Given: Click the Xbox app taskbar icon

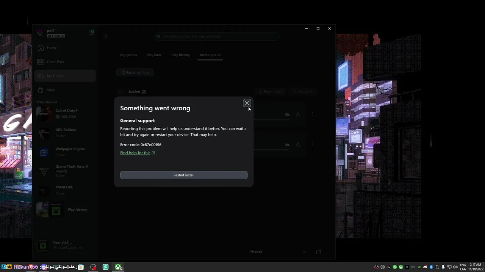Looking at the screenshot, I should click(119, 267).
